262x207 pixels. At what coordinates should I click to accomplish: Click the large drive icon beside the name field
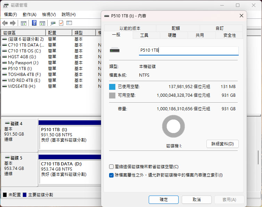[115, 50]
